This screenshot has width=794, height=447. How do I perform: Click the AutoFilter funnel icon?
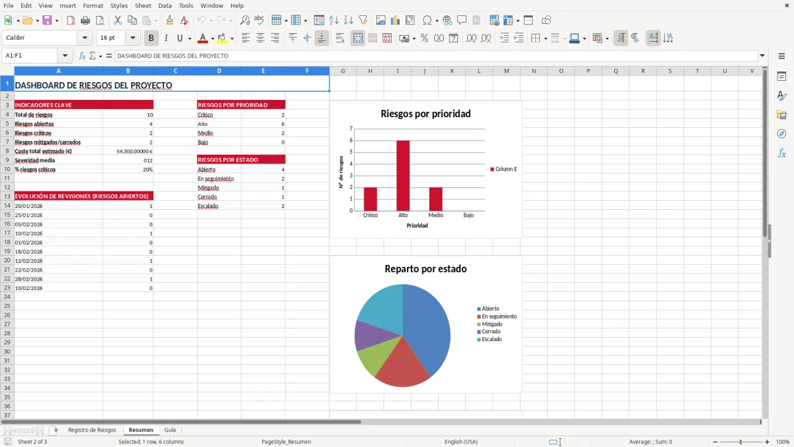(363, 21)
